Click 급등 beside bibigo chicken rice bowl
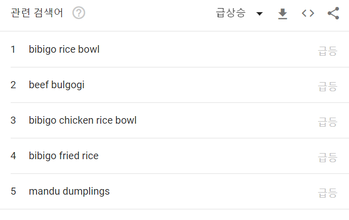The height and width of the screenshot is (220, 349). click(x=328, y=122)
